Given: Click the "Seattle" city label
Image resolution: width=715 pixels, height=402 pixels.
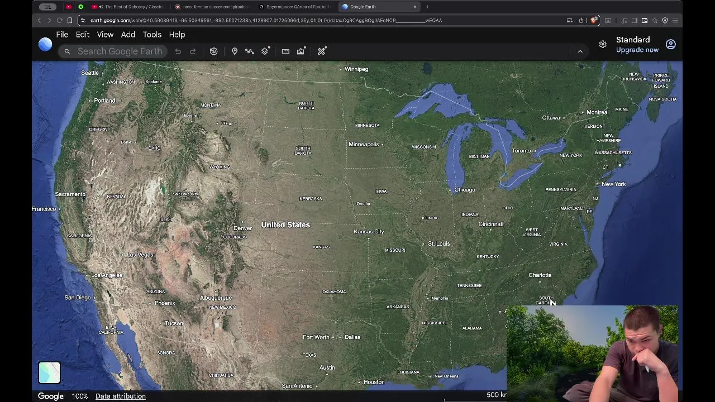Looking at the screenshot, I should coord(90,73).
